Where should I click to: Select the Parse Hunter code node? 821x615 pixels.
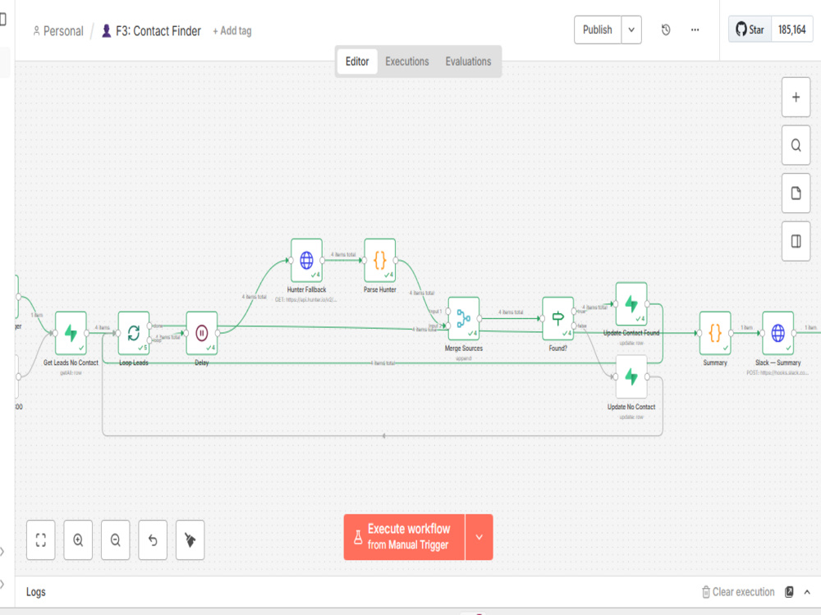(379, 260)
